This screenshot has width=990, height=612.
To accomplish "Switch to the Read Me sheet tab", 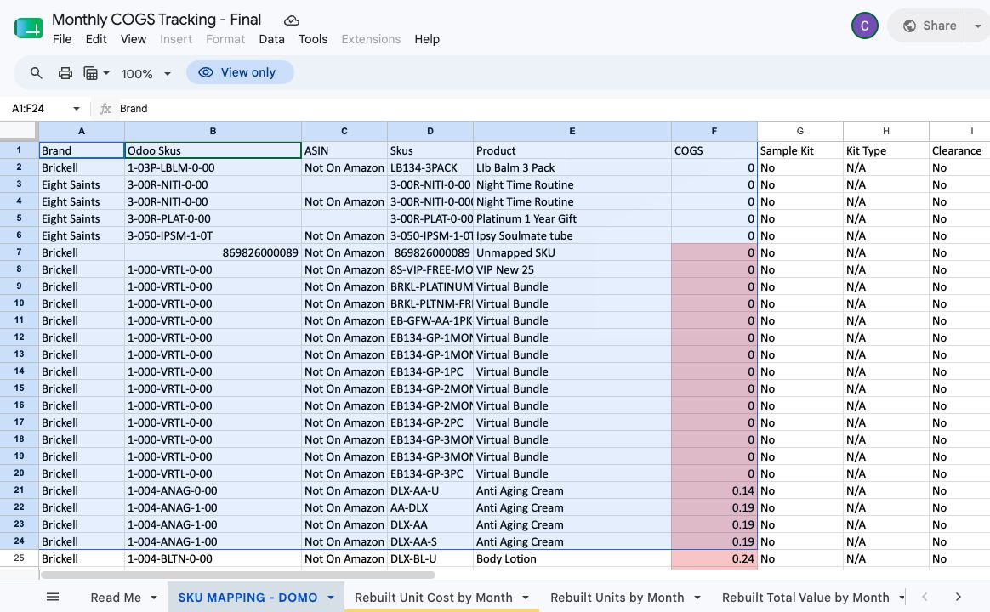I will point(116,598).
